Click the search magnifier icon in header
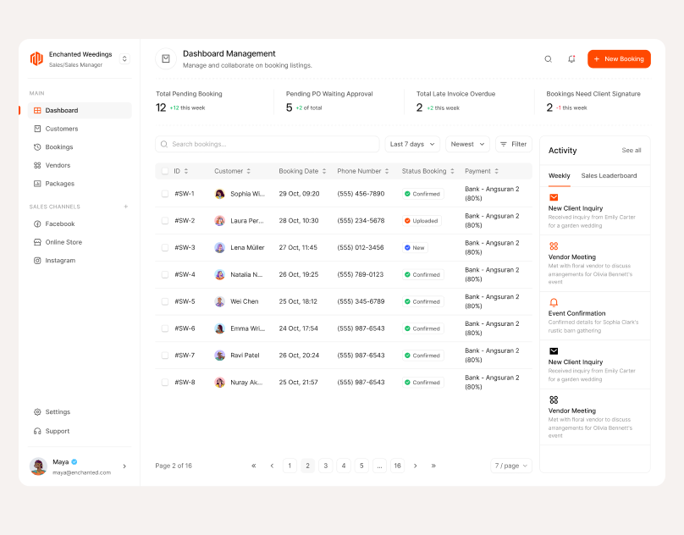The width and height of the screenshot is (684, 535). [548, 58]
